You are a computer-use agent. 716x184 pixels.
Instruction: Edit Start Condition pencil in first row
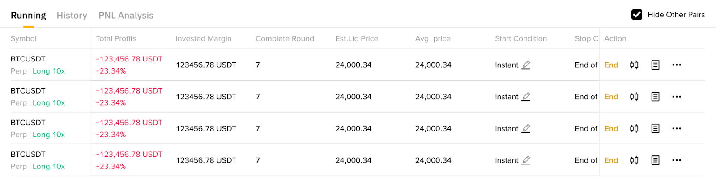(526, 65)
